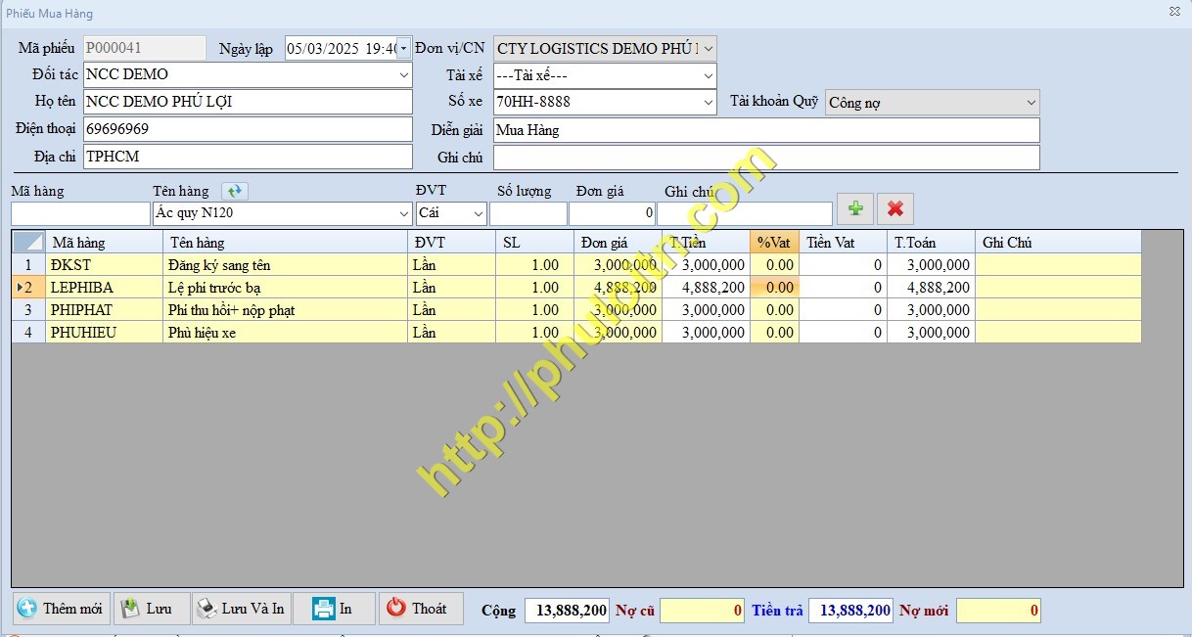Select the PHIPHAT row in grid
This screenshot has height=637, width=1192.
point(81,310)
